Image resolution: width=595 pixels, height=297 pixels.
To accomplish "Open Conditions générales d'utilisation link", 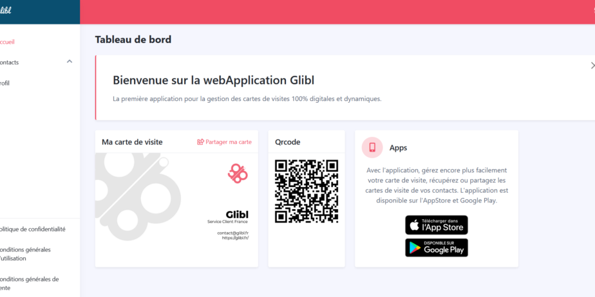I will [25, 254].
